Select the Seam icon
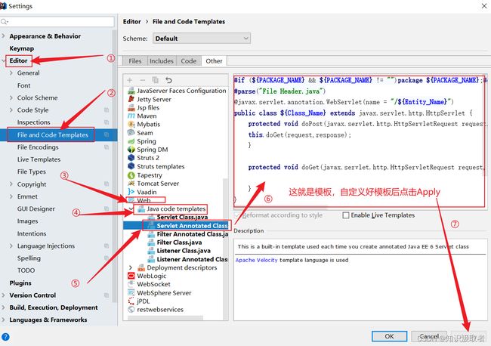The width and height of the screenshot is (491, 346). point(131,133)
